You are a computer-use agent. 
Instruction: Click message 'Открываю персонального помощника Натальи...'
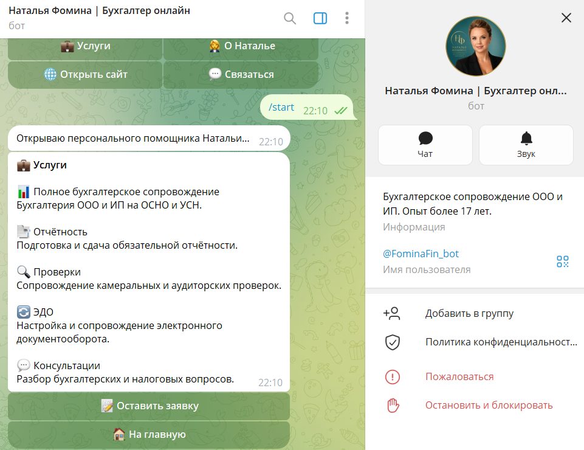(x=149, y=138)
